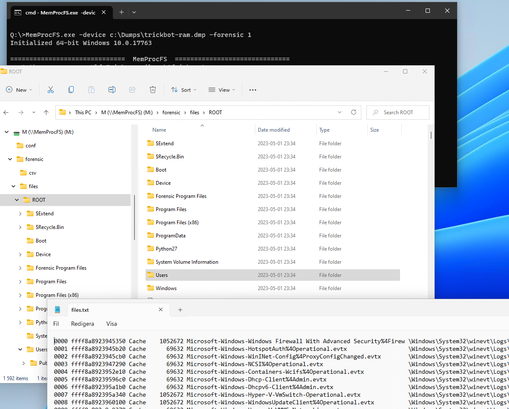
Task: Expand the $Extend tree node
Action: 20,214
